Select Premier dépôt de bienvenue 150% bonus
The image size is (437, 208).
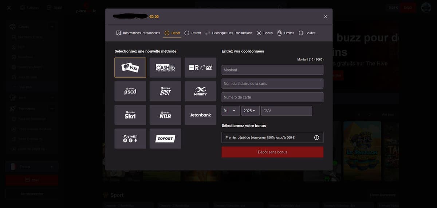(272, 137)
